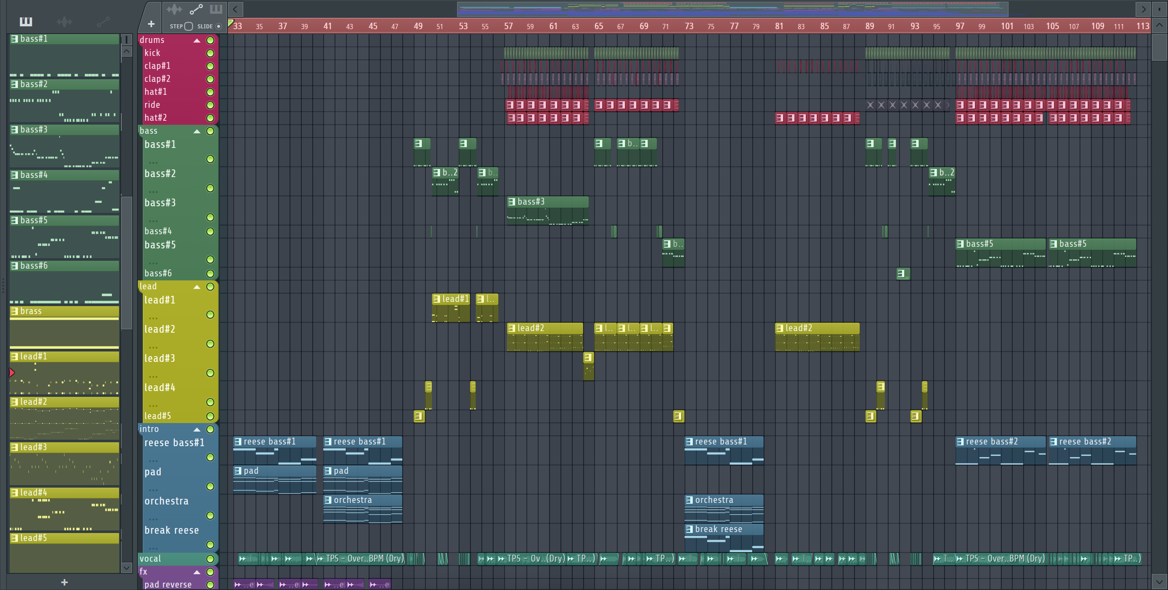Screen dimensions: 1168x590
Task: Click the first pad reverse clip icon
Action: (238, 585)
